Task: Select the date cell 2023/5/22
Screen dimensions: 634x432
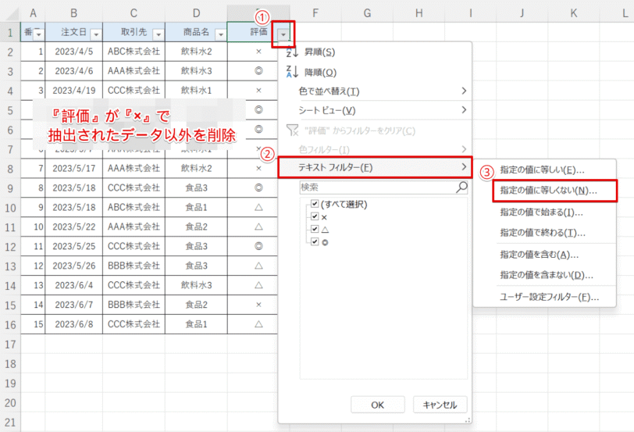Action: [73, 227]
